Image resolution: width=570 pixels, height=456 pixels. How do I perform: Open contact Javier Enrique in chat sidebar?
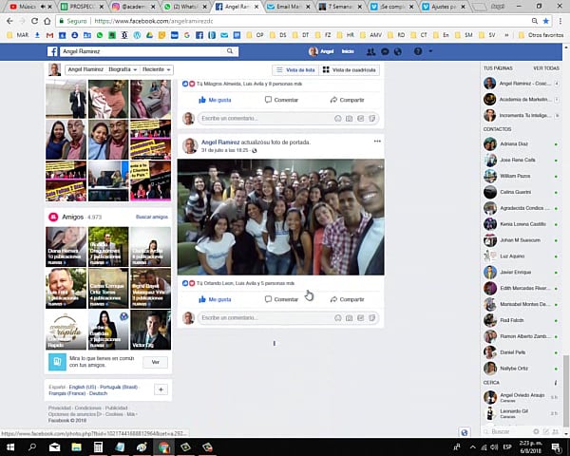(521, 273)
